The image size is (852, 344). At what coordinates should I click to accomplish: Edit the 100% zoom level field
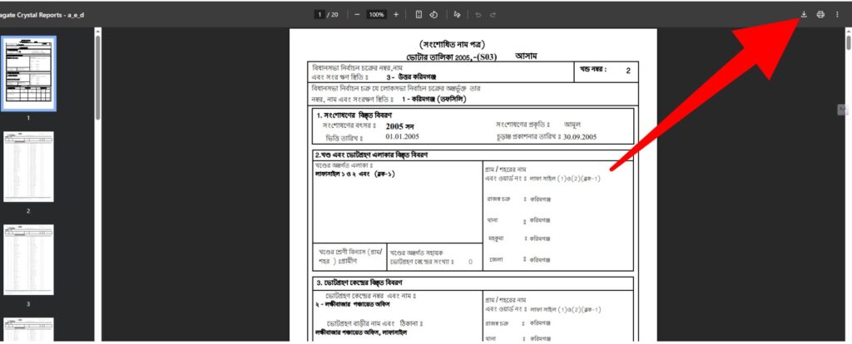point(377,15)
